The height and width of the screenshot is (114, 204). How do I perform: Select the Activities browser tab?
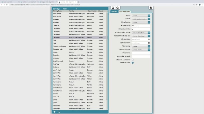tap(67, 2)
